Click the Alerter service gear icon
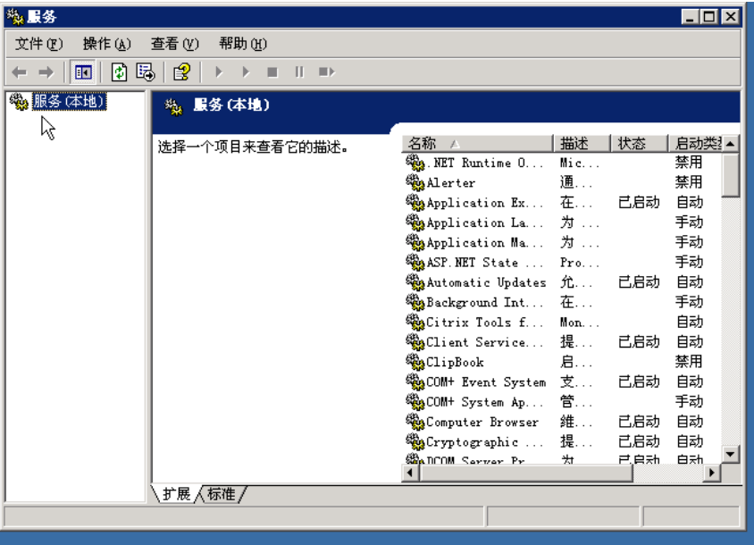 [415, 183]
